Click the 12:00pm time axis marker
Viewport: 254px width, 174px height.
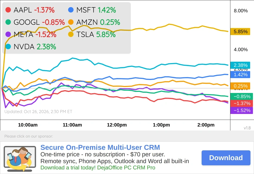pos(117,125)
